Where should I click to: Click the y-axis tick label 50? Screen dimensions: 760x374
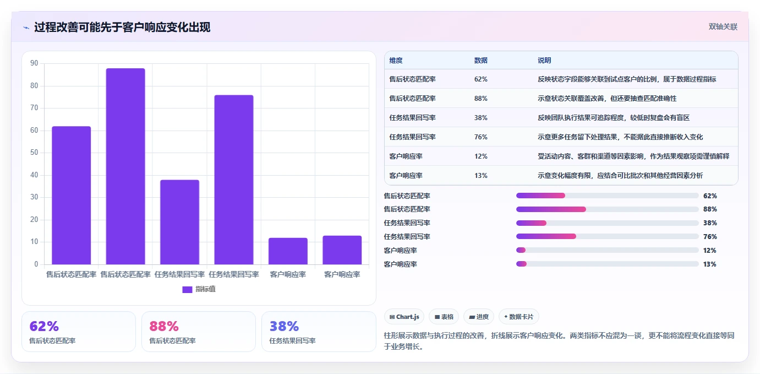click(34, 153)
